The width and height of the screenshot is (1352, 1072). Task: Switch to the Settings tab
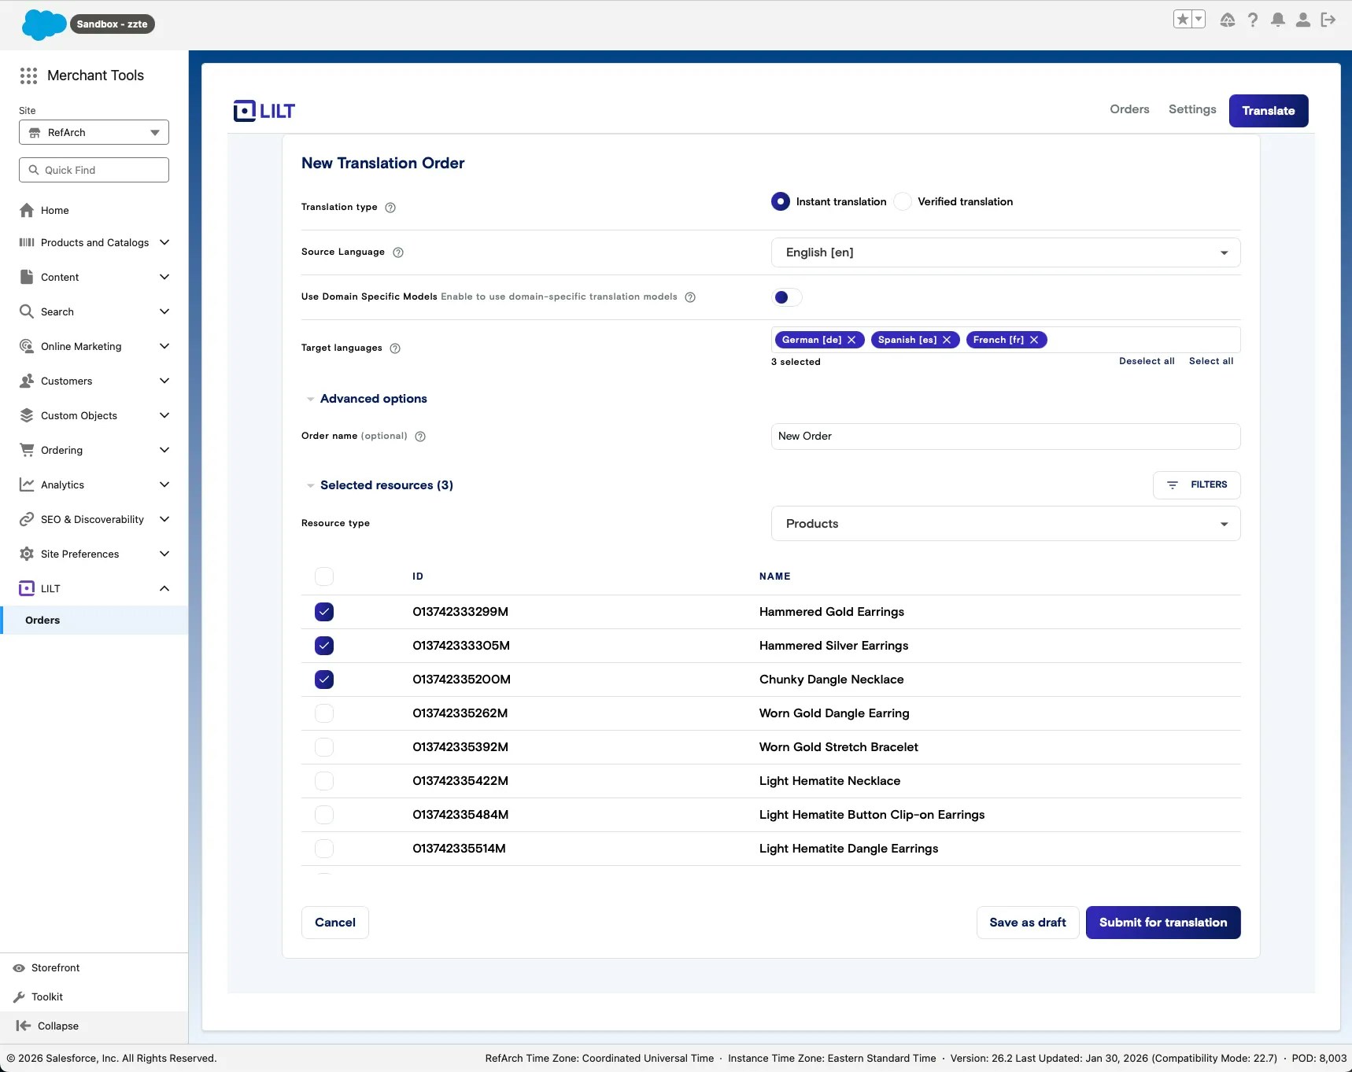pos(1191,109)
